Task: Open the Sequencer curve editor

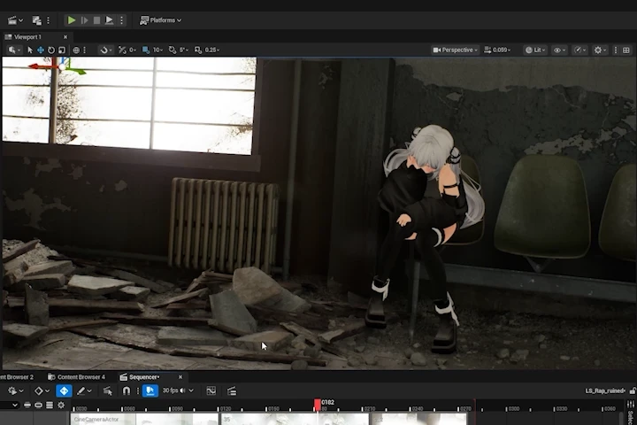Action: tap(211, 390)
